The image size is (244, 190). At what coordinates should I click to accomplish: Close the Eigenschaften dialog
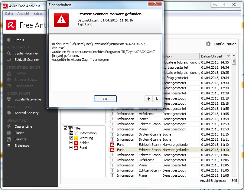[x=155, y=3]
